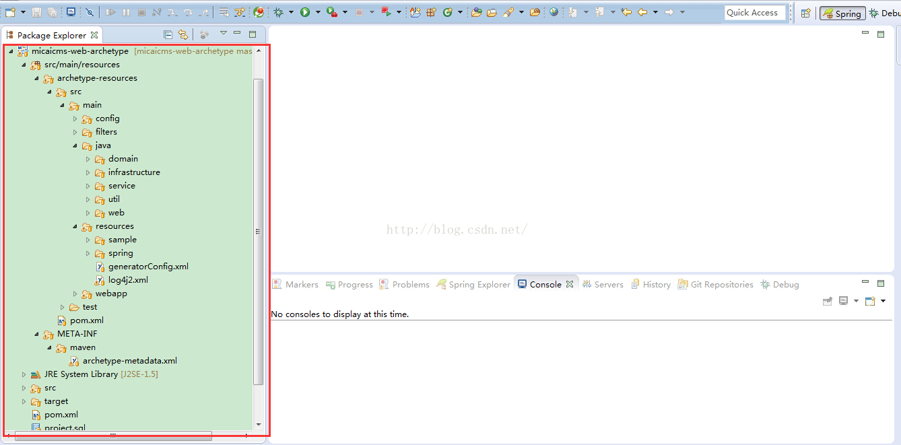Switch to the Progress tab
This screenshot has width=901, height=445.
(x=349, y=284)
